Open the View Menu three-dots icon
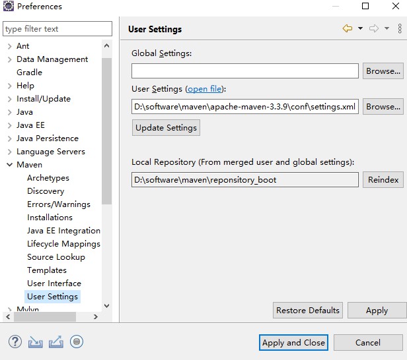Viewport: 407px width, 360px height. [x=400, y=28]
